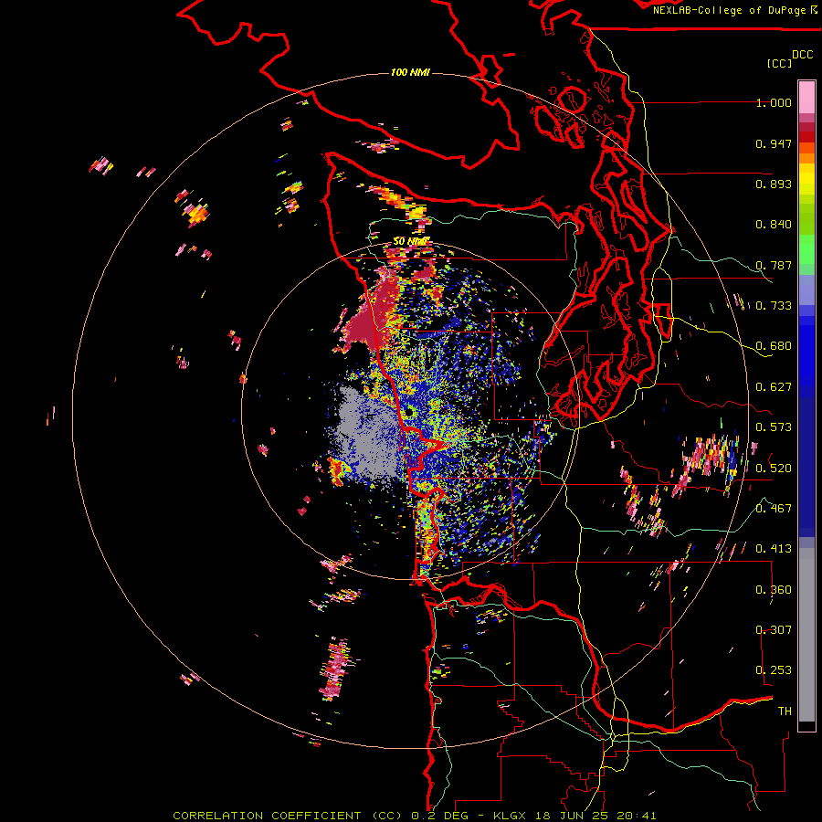Click the 50 NMI range ring label

(411, 241)
